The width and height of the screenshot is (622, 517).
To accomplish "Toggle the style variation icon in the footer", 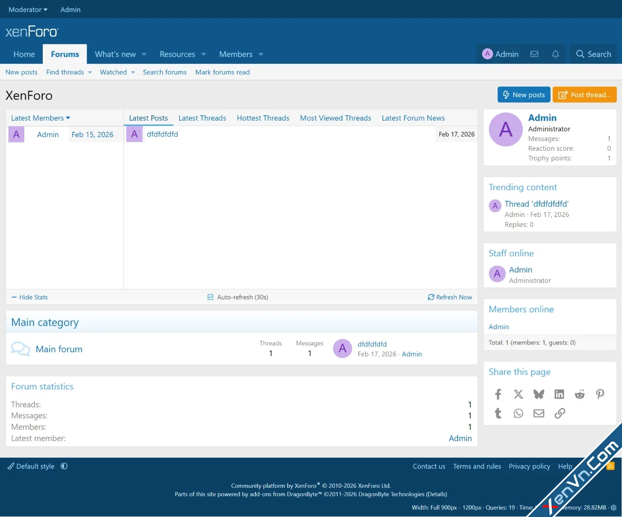I will click(x=64, y=466).
